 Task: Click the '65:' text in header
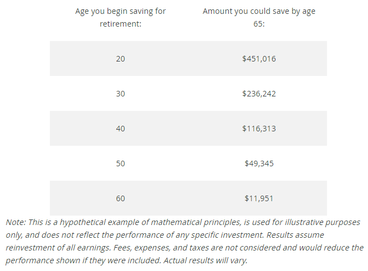[x=259, y=24]
